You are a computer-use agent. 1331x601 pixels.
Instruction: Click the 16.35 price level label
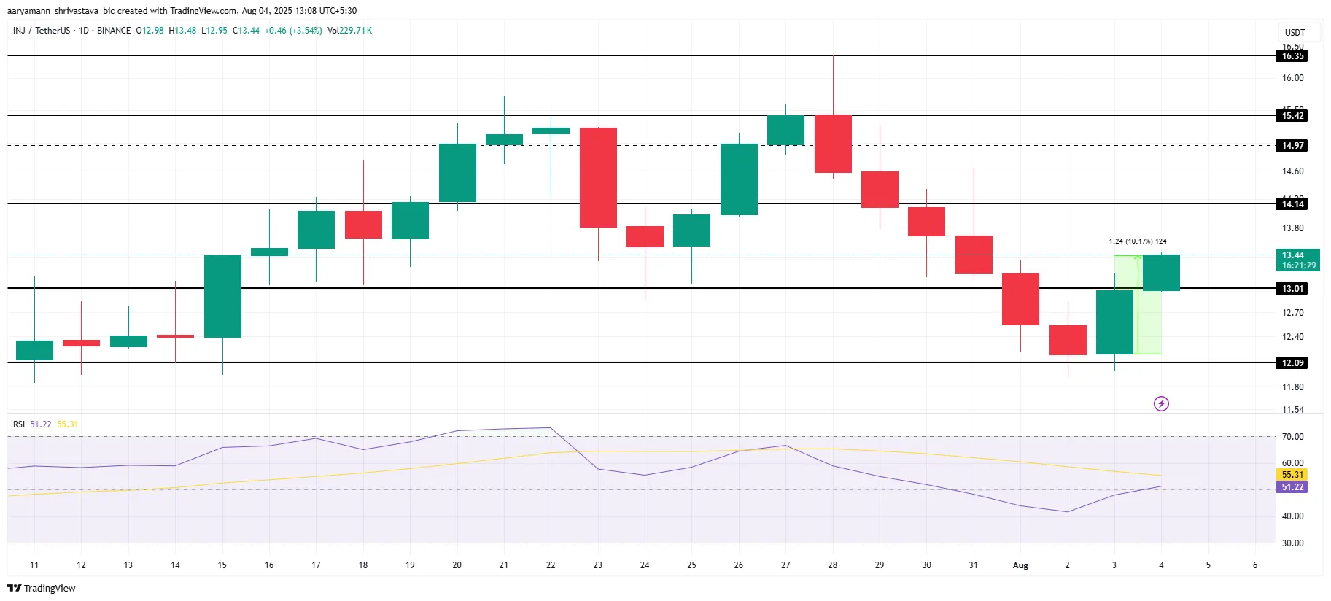coord(1292,56)
